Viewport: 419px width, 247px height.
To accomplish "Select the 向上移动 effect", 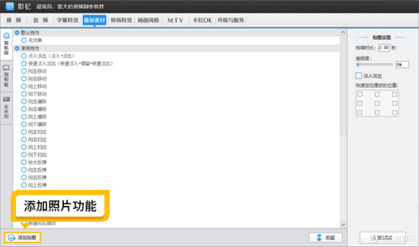I will click(24, 86).
